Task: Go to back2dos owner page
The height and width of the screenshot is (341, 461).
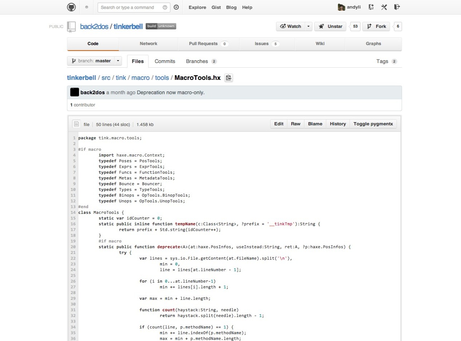Action: [94, 27]
